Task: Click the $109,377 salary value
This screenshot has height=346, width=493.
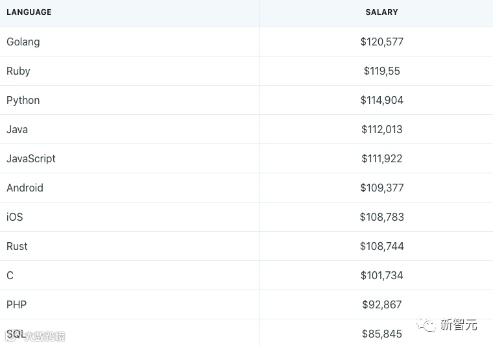Action: (x=382, y=188)
